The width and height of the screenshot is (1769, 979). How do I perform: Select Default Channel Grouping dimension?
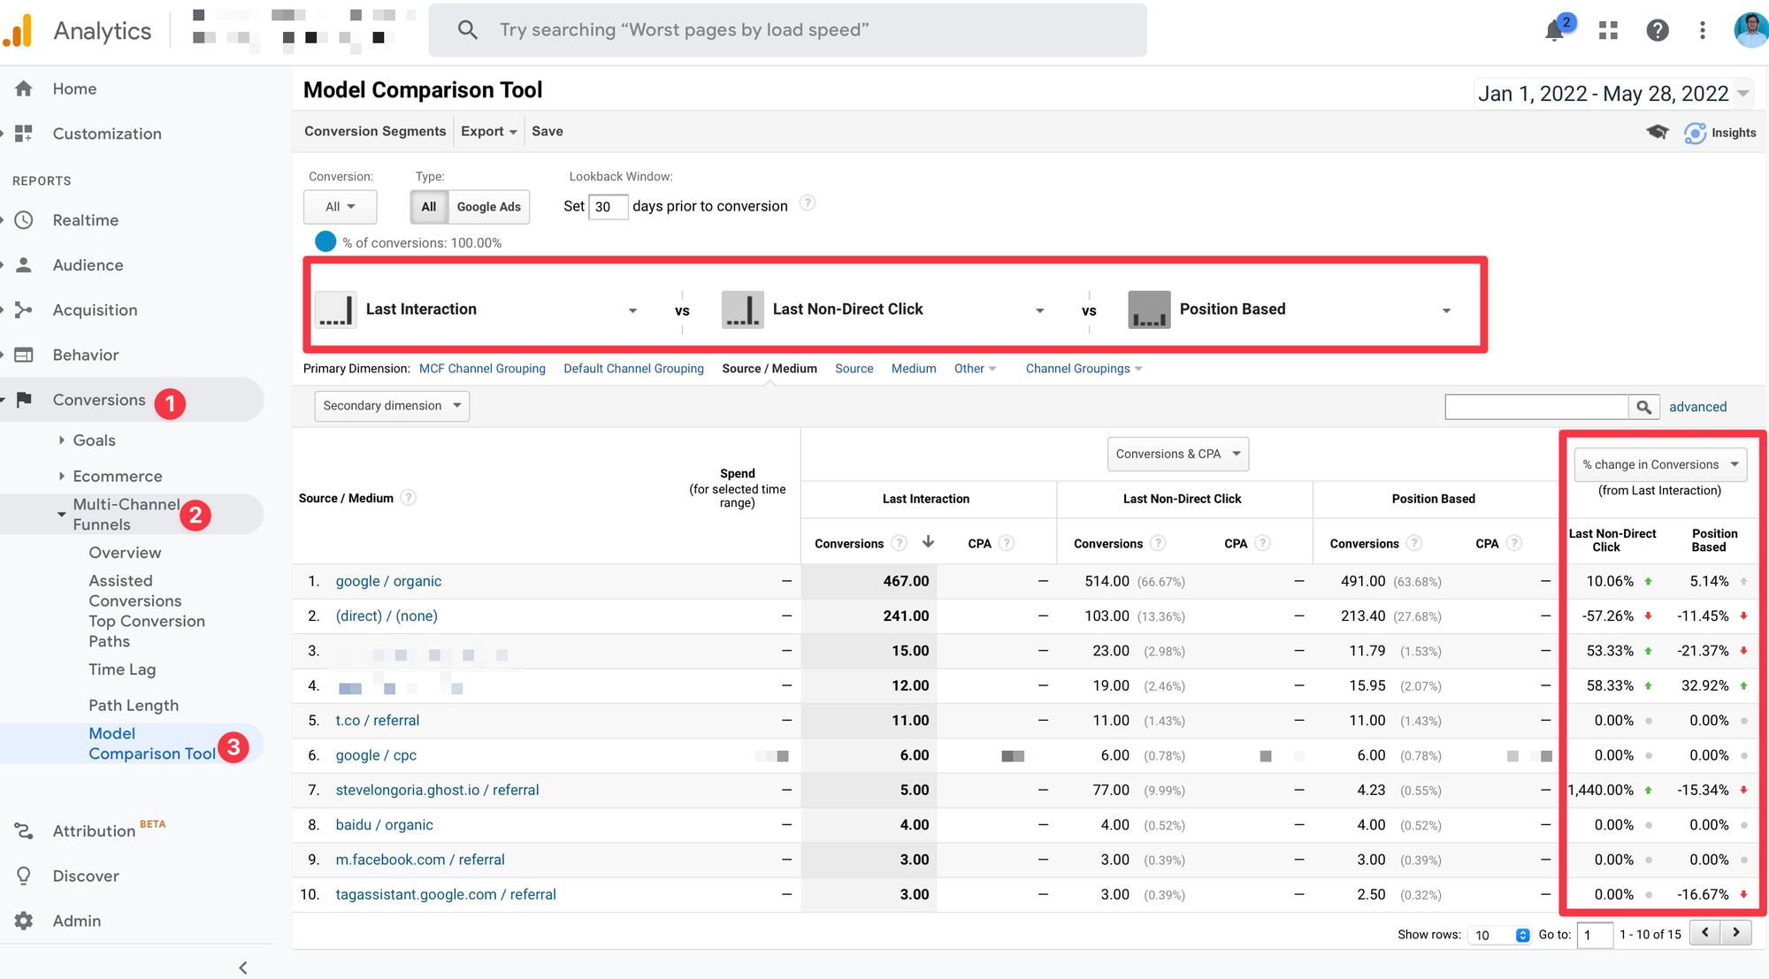point(633,369)
